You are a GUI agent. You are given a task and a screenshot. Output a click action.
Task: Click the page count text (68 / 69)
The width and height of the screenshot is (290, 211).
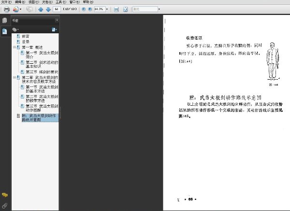click(x=70, y=9)
